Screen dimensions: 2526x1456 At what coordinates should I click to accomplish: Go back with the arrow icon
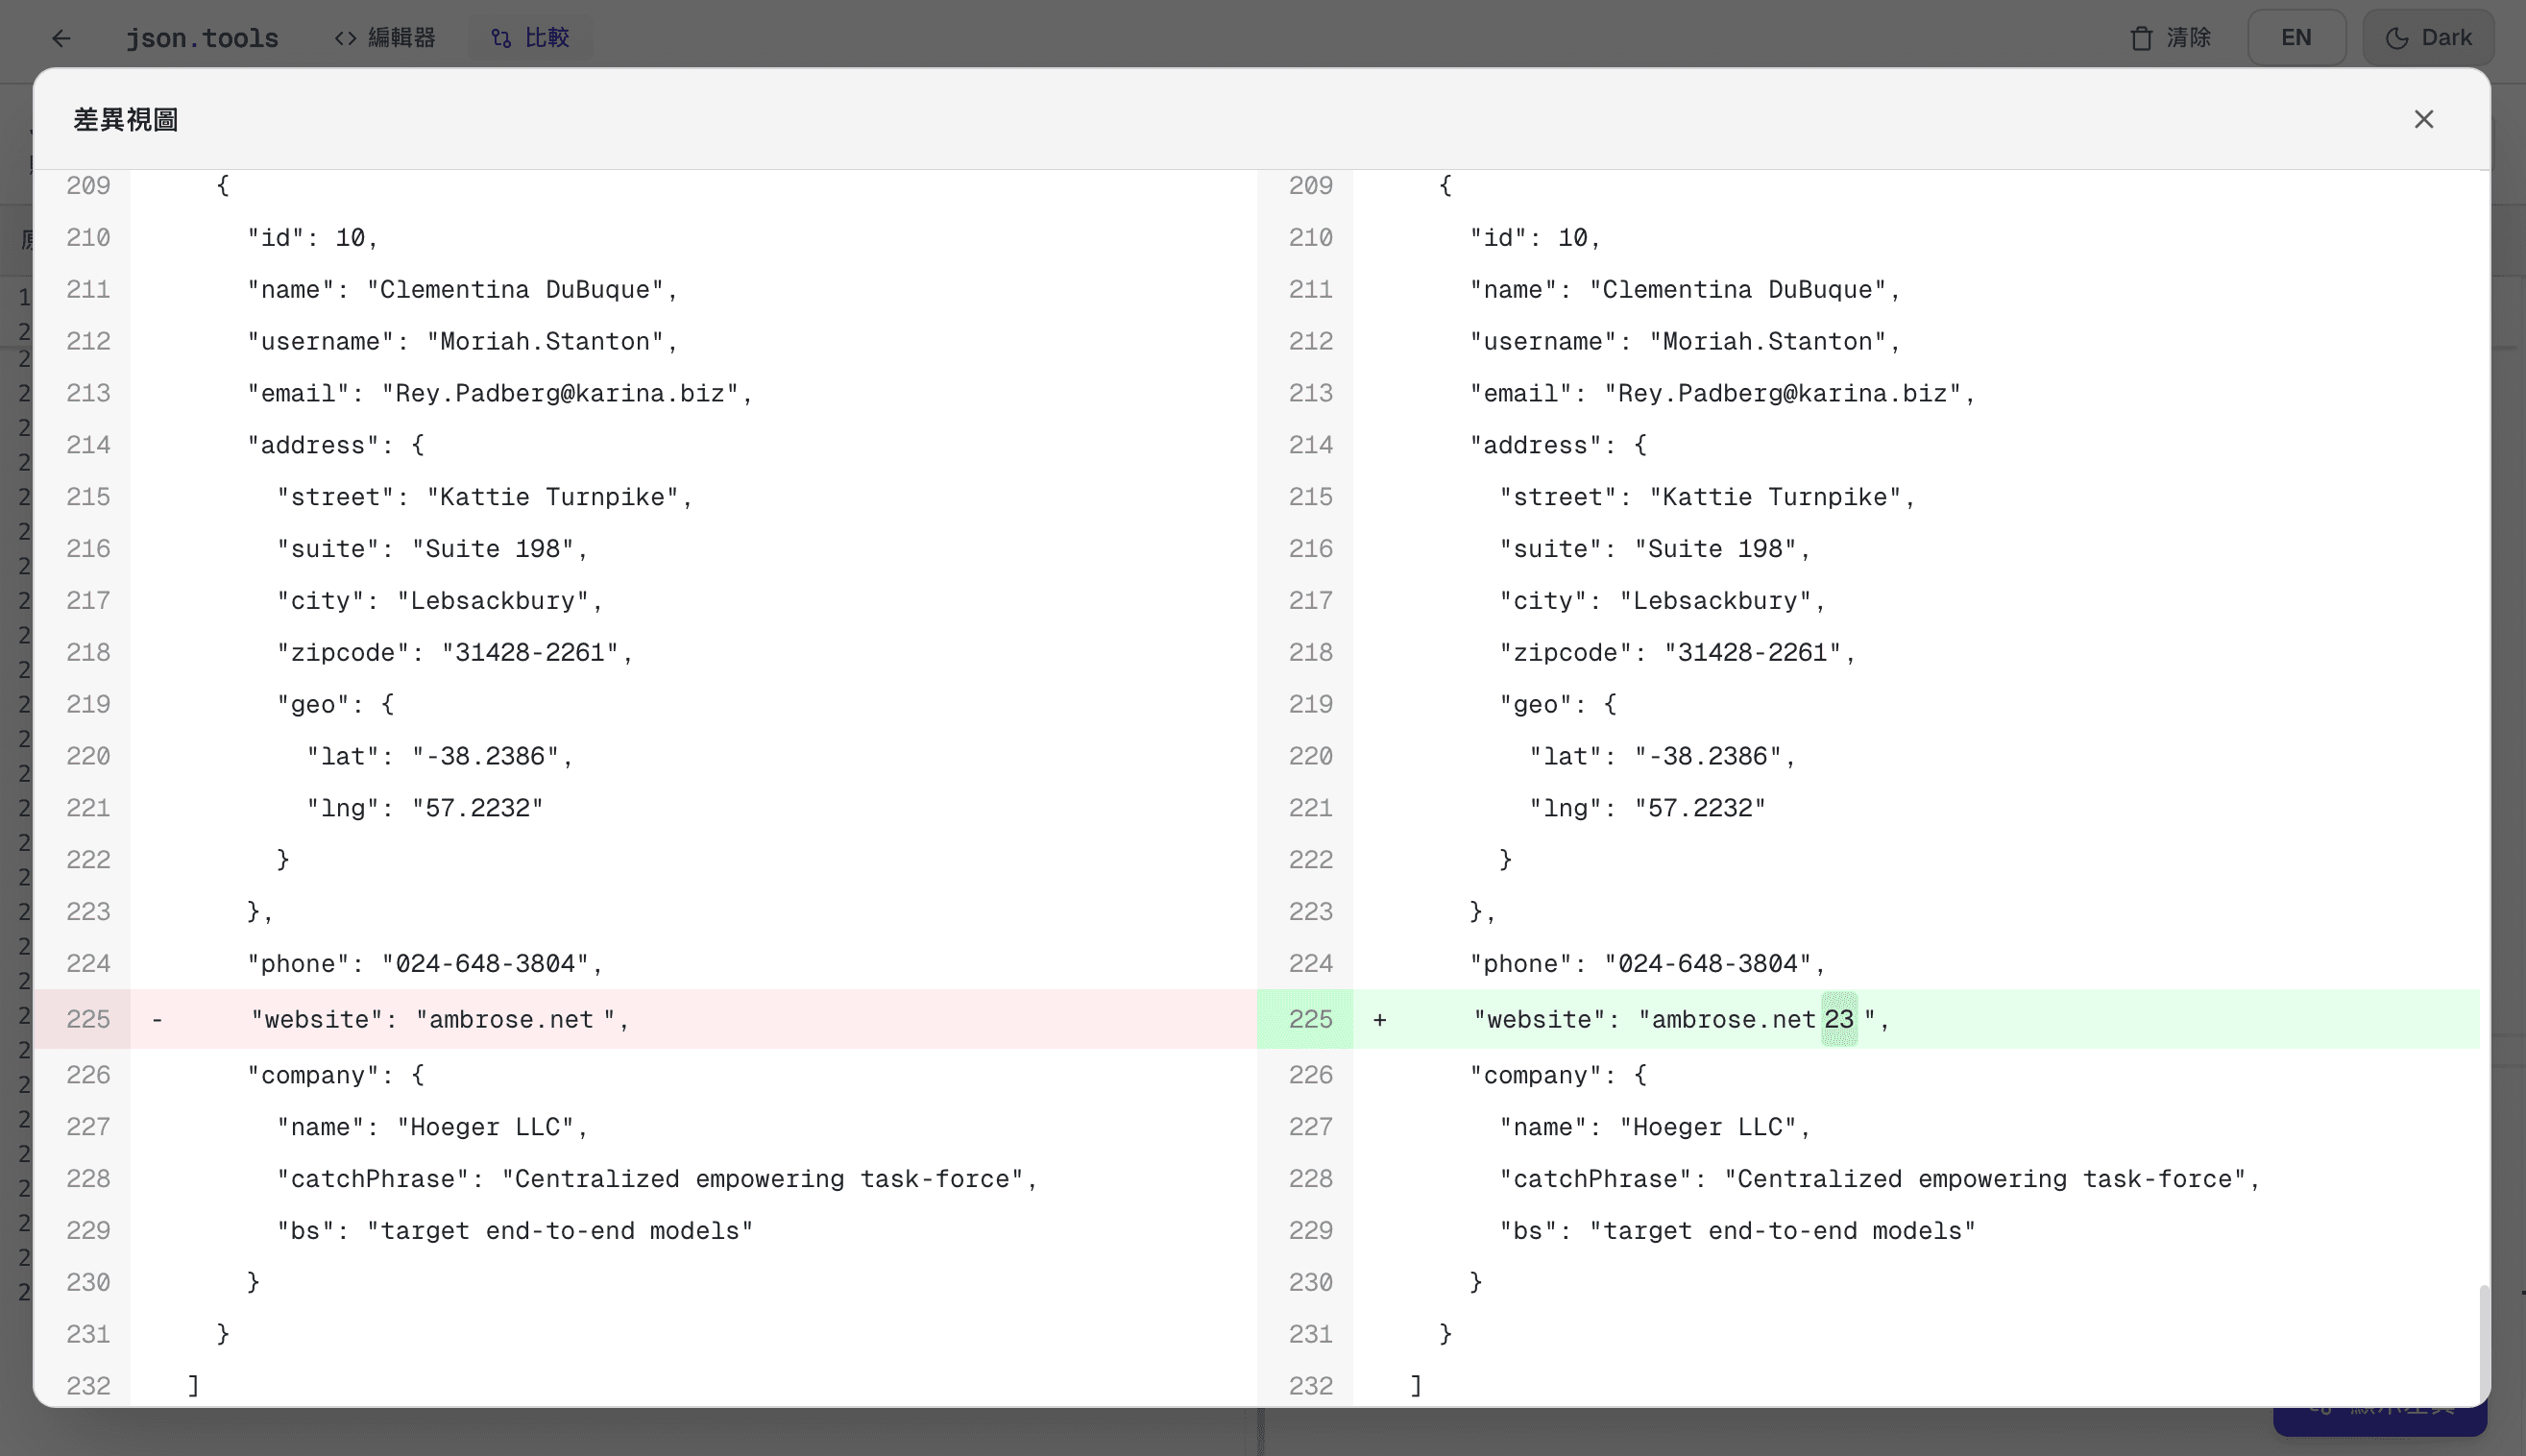pyautogui.click(x=61, y=38)
